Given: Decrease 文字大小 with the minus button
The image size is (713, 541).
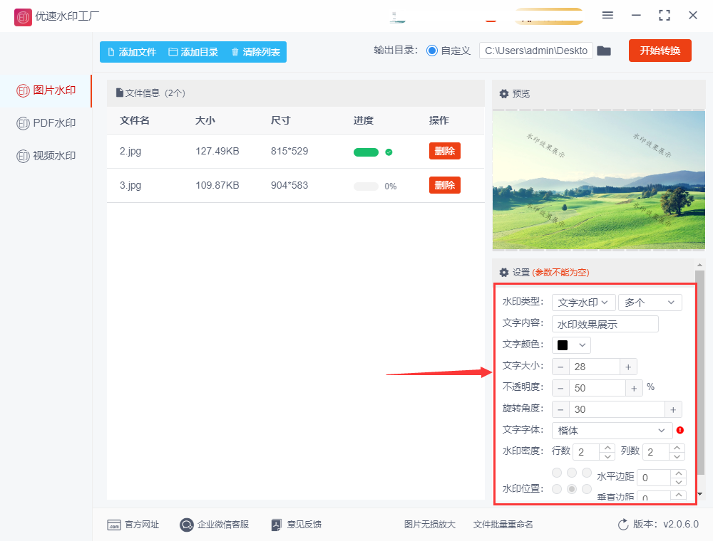Looking at the screenshot, I should click(560, 367).
